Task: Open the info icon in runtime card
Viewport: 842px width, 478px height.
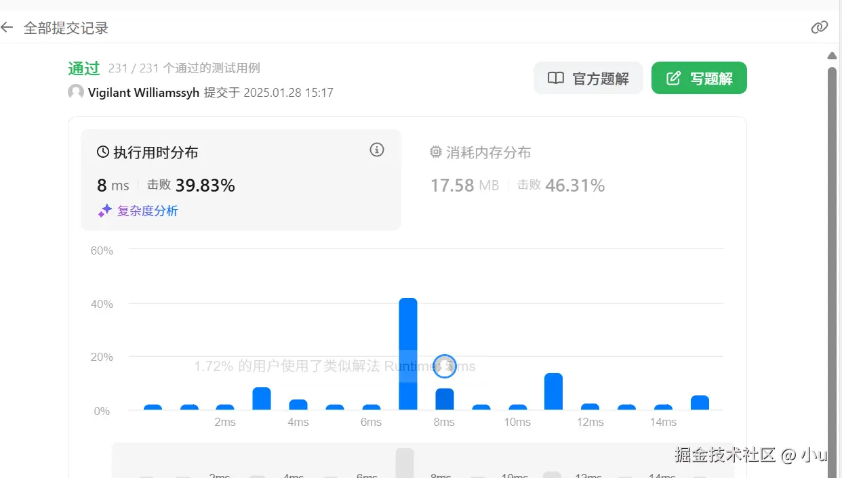Action: click(x=377, y=150)
